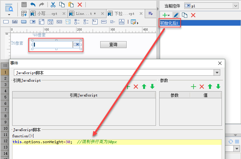Move referenced JavaScript entry up
Viewport: 241px width, 159px height.
coord(144,87)
